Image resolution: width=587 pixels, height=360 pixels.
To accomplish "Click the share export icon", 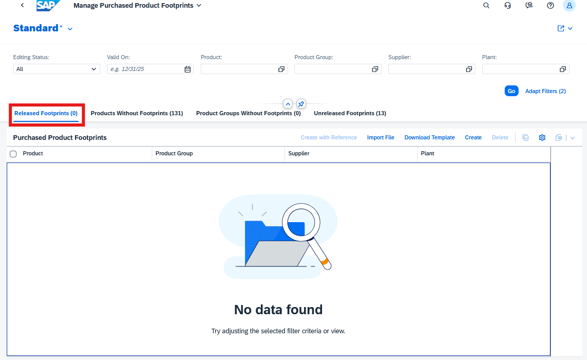I will point(560,28).
